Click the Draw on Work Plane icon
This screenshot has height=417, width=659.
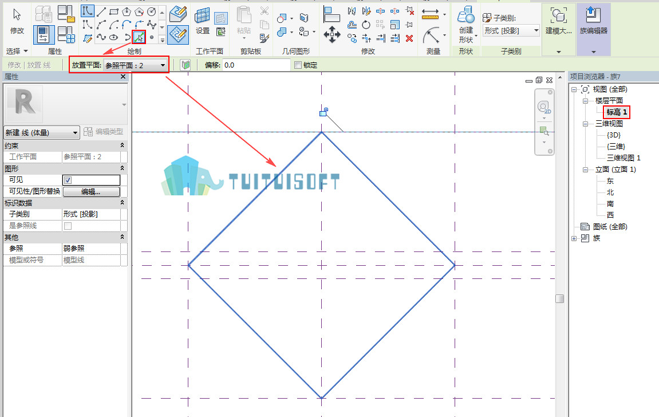(x=178, y=34)
